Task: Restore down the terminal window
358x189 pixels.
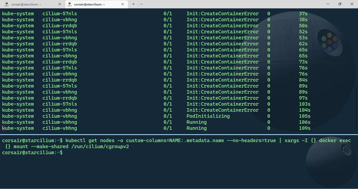Action: (x=340, y=4)
